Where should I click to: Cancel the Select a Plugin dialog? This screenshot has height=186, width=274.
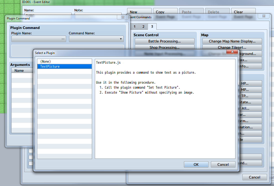coord(223,164)
